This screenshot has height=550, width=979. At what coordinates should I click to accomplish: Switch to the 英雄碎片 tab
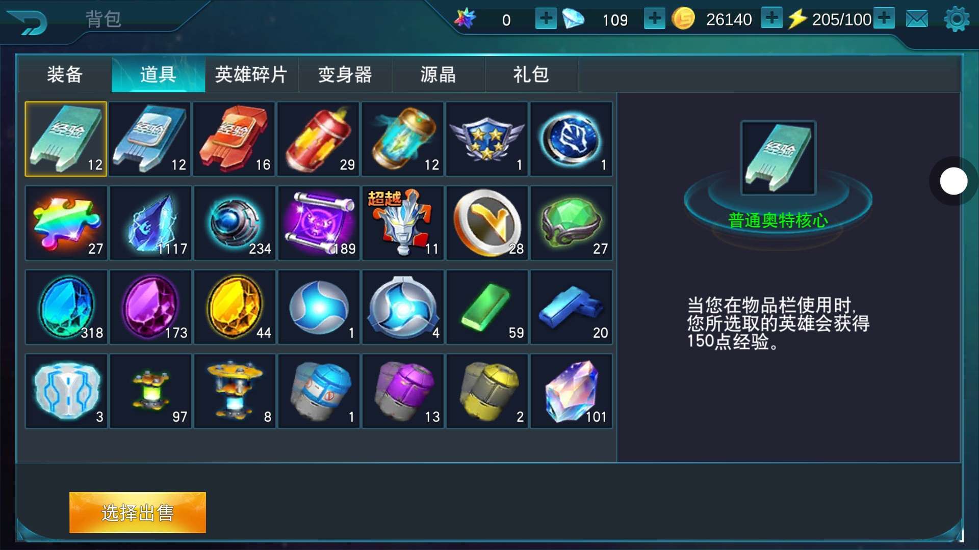(x=251, y=75)
